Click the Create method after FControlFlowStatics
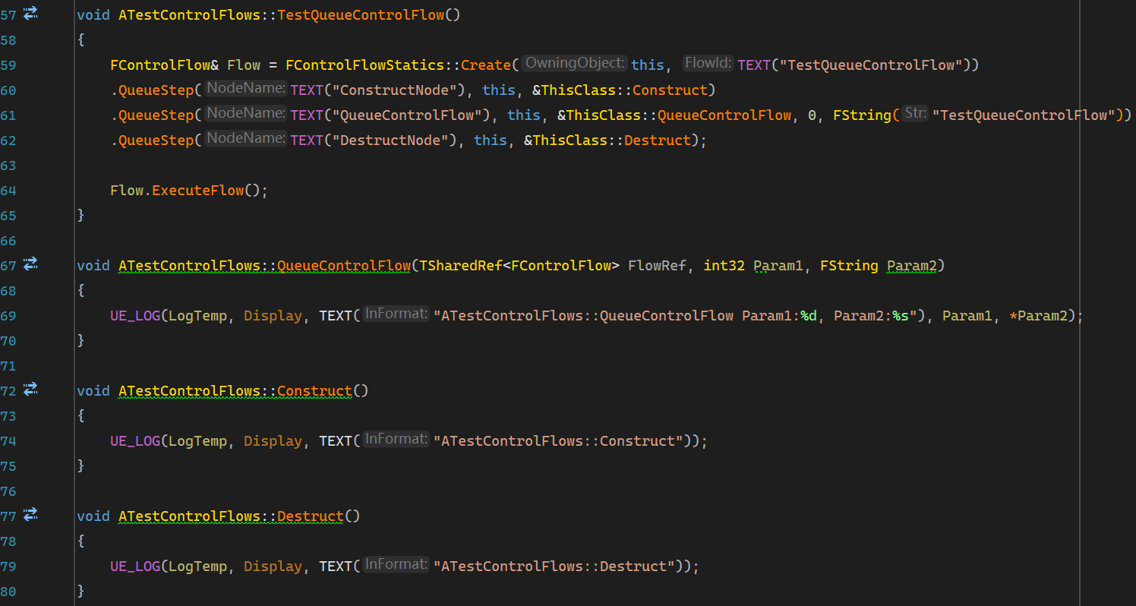 click(486, 65)
